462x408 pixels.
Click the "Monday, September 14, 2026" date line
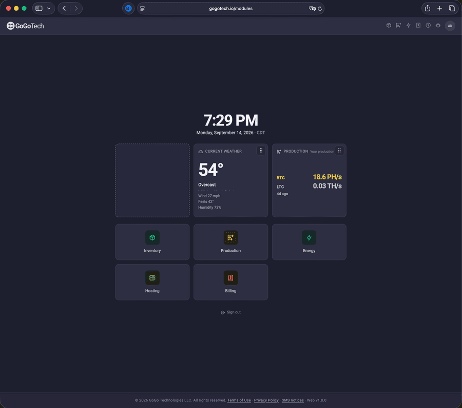click(225, 133)
